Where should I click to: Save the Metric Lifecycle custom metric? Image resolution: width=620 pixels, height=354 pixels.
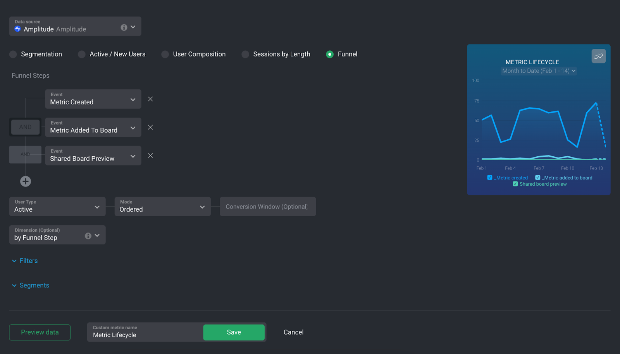pos(233,332)
